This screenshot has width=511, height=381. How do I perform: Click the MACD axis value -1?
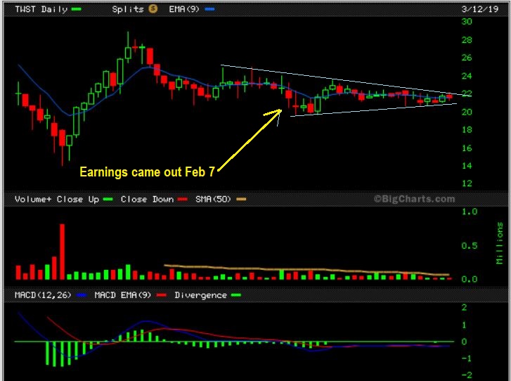tap(465, 359)
